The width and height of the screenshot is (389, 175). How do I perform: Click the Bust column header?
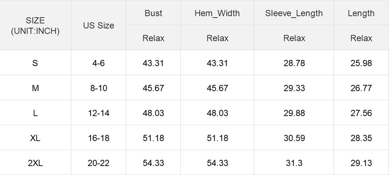[154, 13]
